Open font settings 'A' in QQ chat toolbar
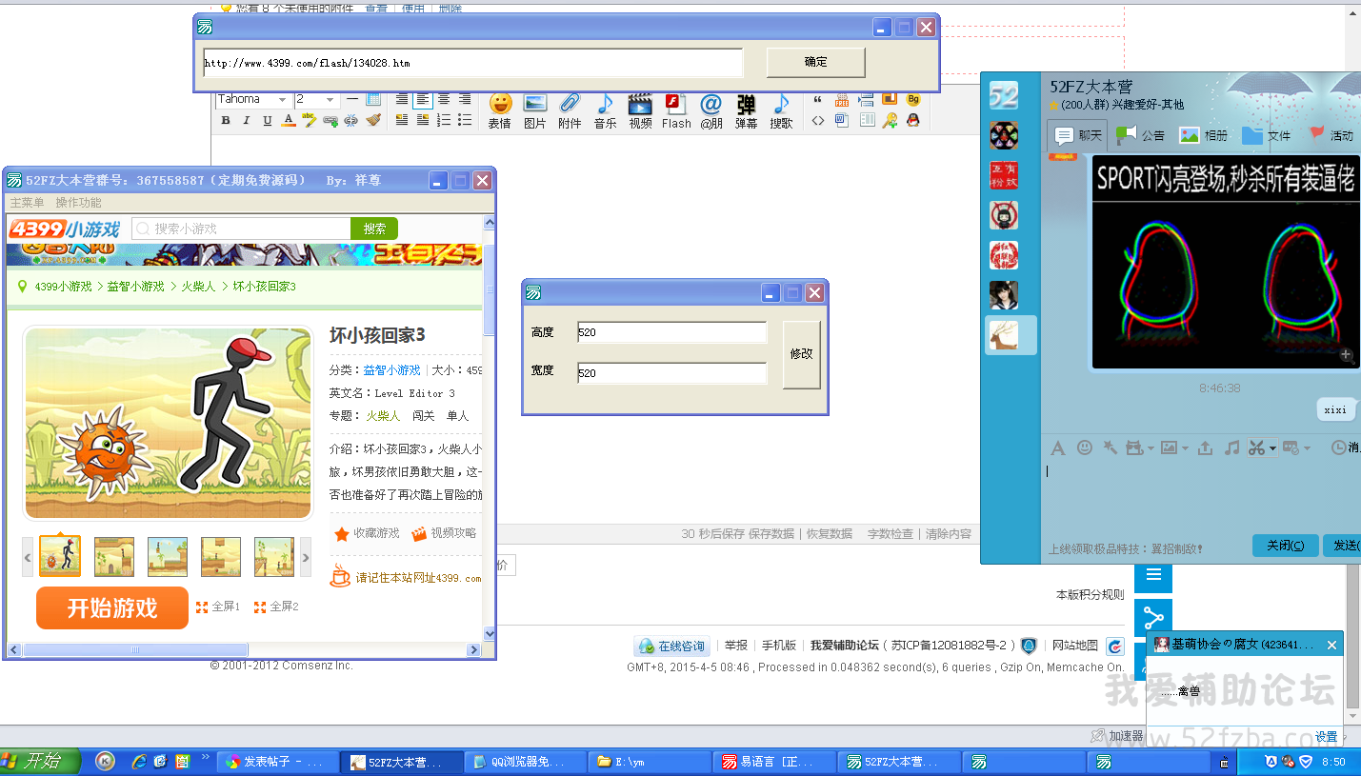Viewport: 1361px width, 776px height. pos(1058,448)
